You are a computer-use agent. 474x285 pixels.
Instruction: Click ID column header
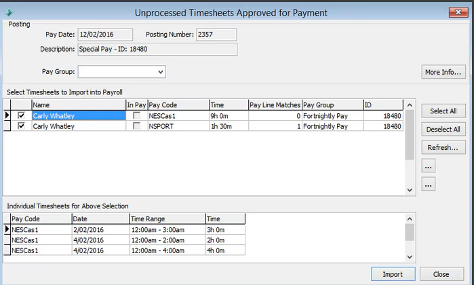coord(383,105)
